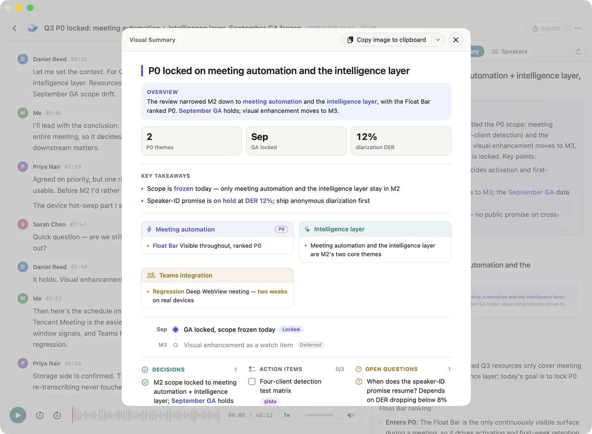Click the question icon beside speaker-ID question
The height and width of the screenshot is (434, 592).
pyautogui.click(x=359, y=382)
